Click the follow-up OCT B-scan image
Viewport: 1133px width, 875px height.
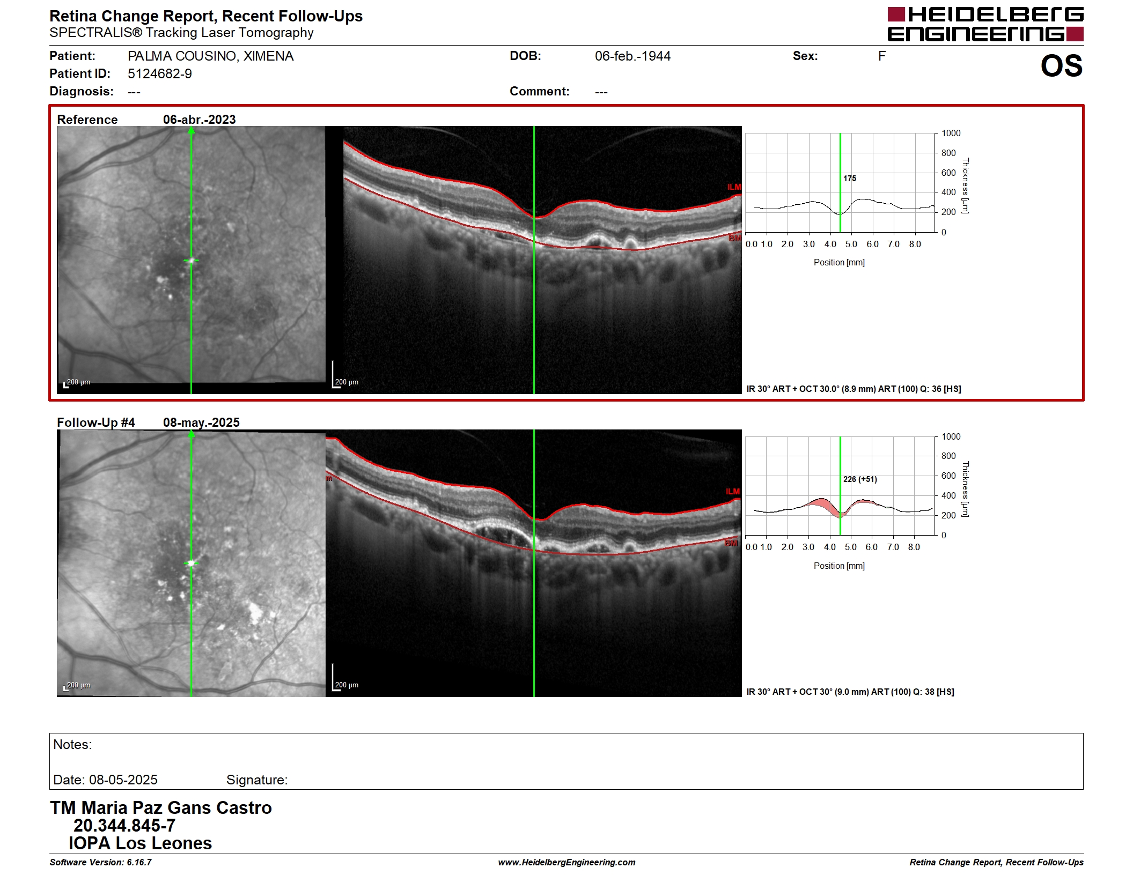click(x=534, y=563)
